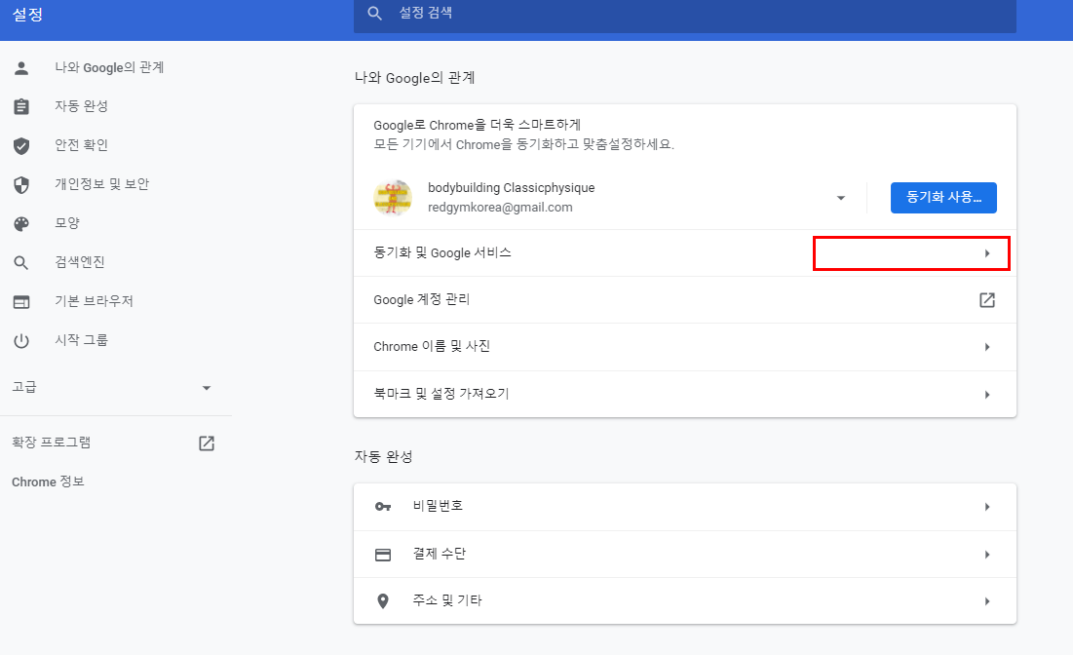Click the key icon beside 비밀번호

(x=383, y=507)
